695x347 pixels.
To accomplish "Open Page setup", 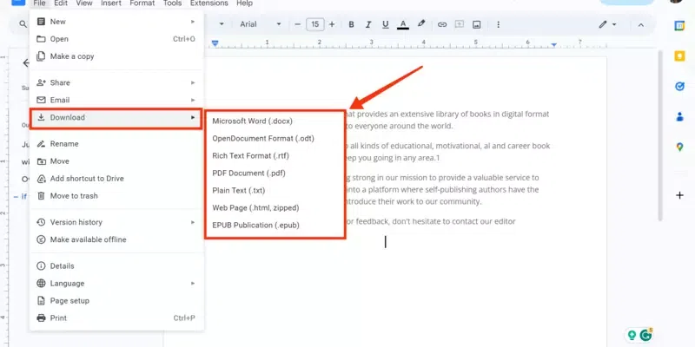I will [116, 300].
